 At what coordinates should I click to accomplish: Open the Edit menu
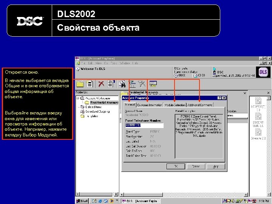click(90, 63)
